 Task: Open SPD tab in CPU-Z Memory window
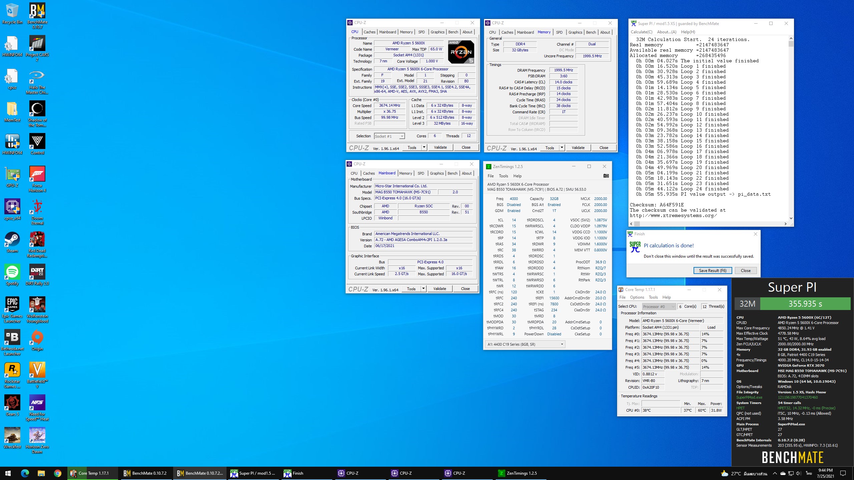click(559, 32)
